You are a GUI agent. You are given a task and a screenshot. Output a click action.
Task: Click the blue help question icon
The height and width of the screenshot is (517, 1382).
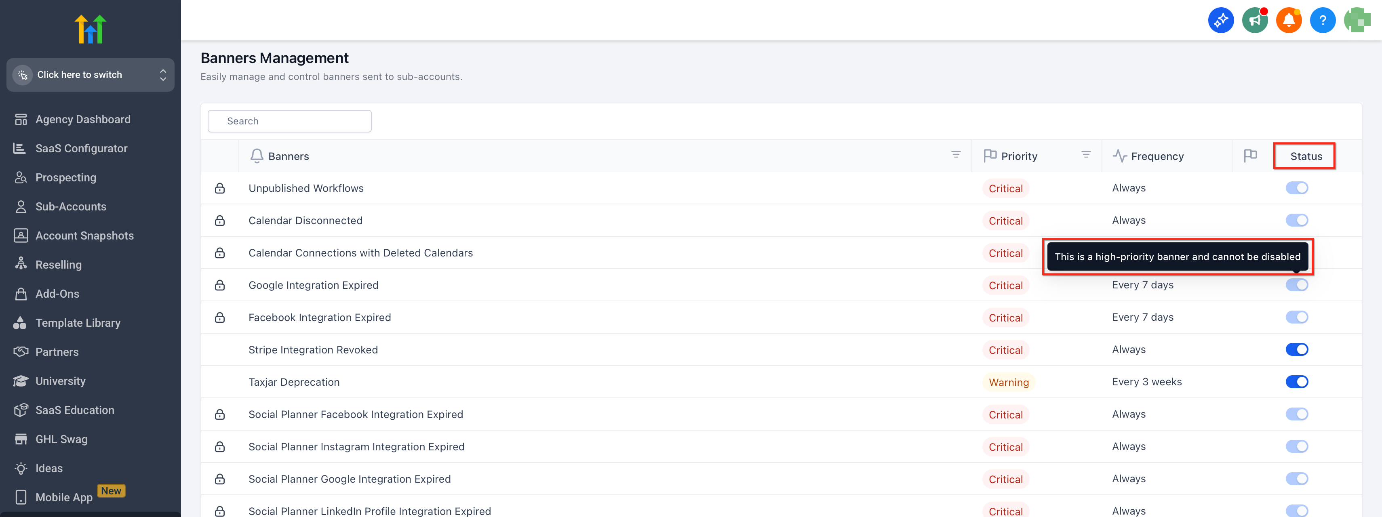point(1323,20)
